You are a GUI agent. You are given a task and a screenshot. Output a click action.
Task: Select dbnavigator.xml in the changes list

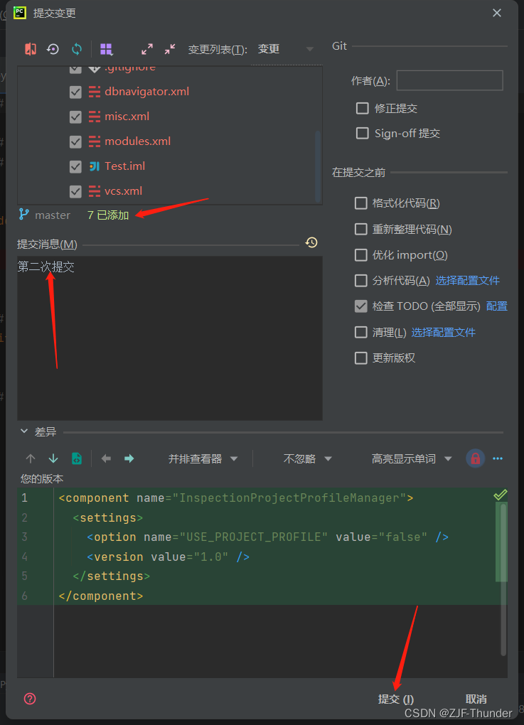coord(146,92)
